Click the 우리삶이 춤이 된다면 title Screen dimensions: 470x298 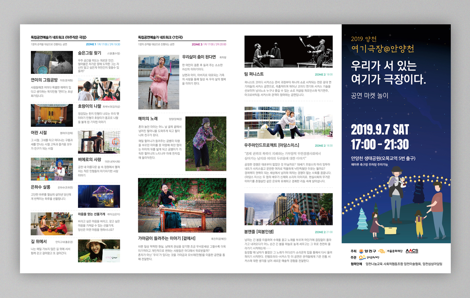(199, 57)
